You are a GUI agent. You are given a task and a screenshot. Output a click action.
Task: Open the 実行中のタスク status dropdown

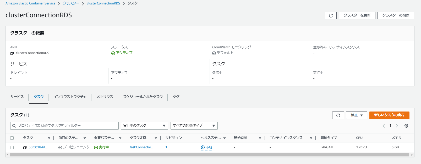point(145,126)
